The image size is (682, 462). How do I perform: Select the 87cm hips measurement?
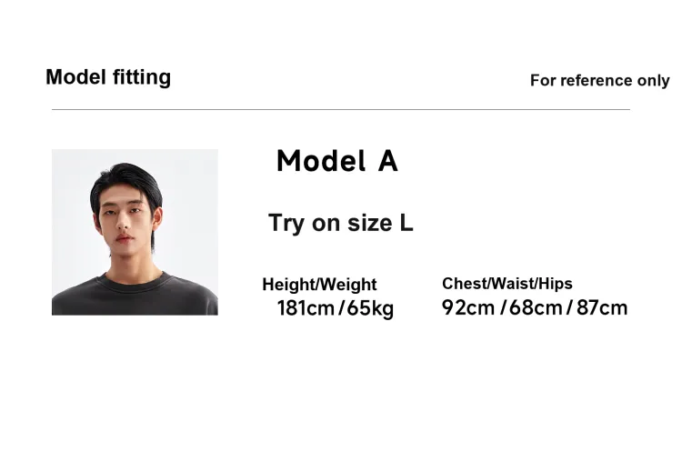[602, 307]
